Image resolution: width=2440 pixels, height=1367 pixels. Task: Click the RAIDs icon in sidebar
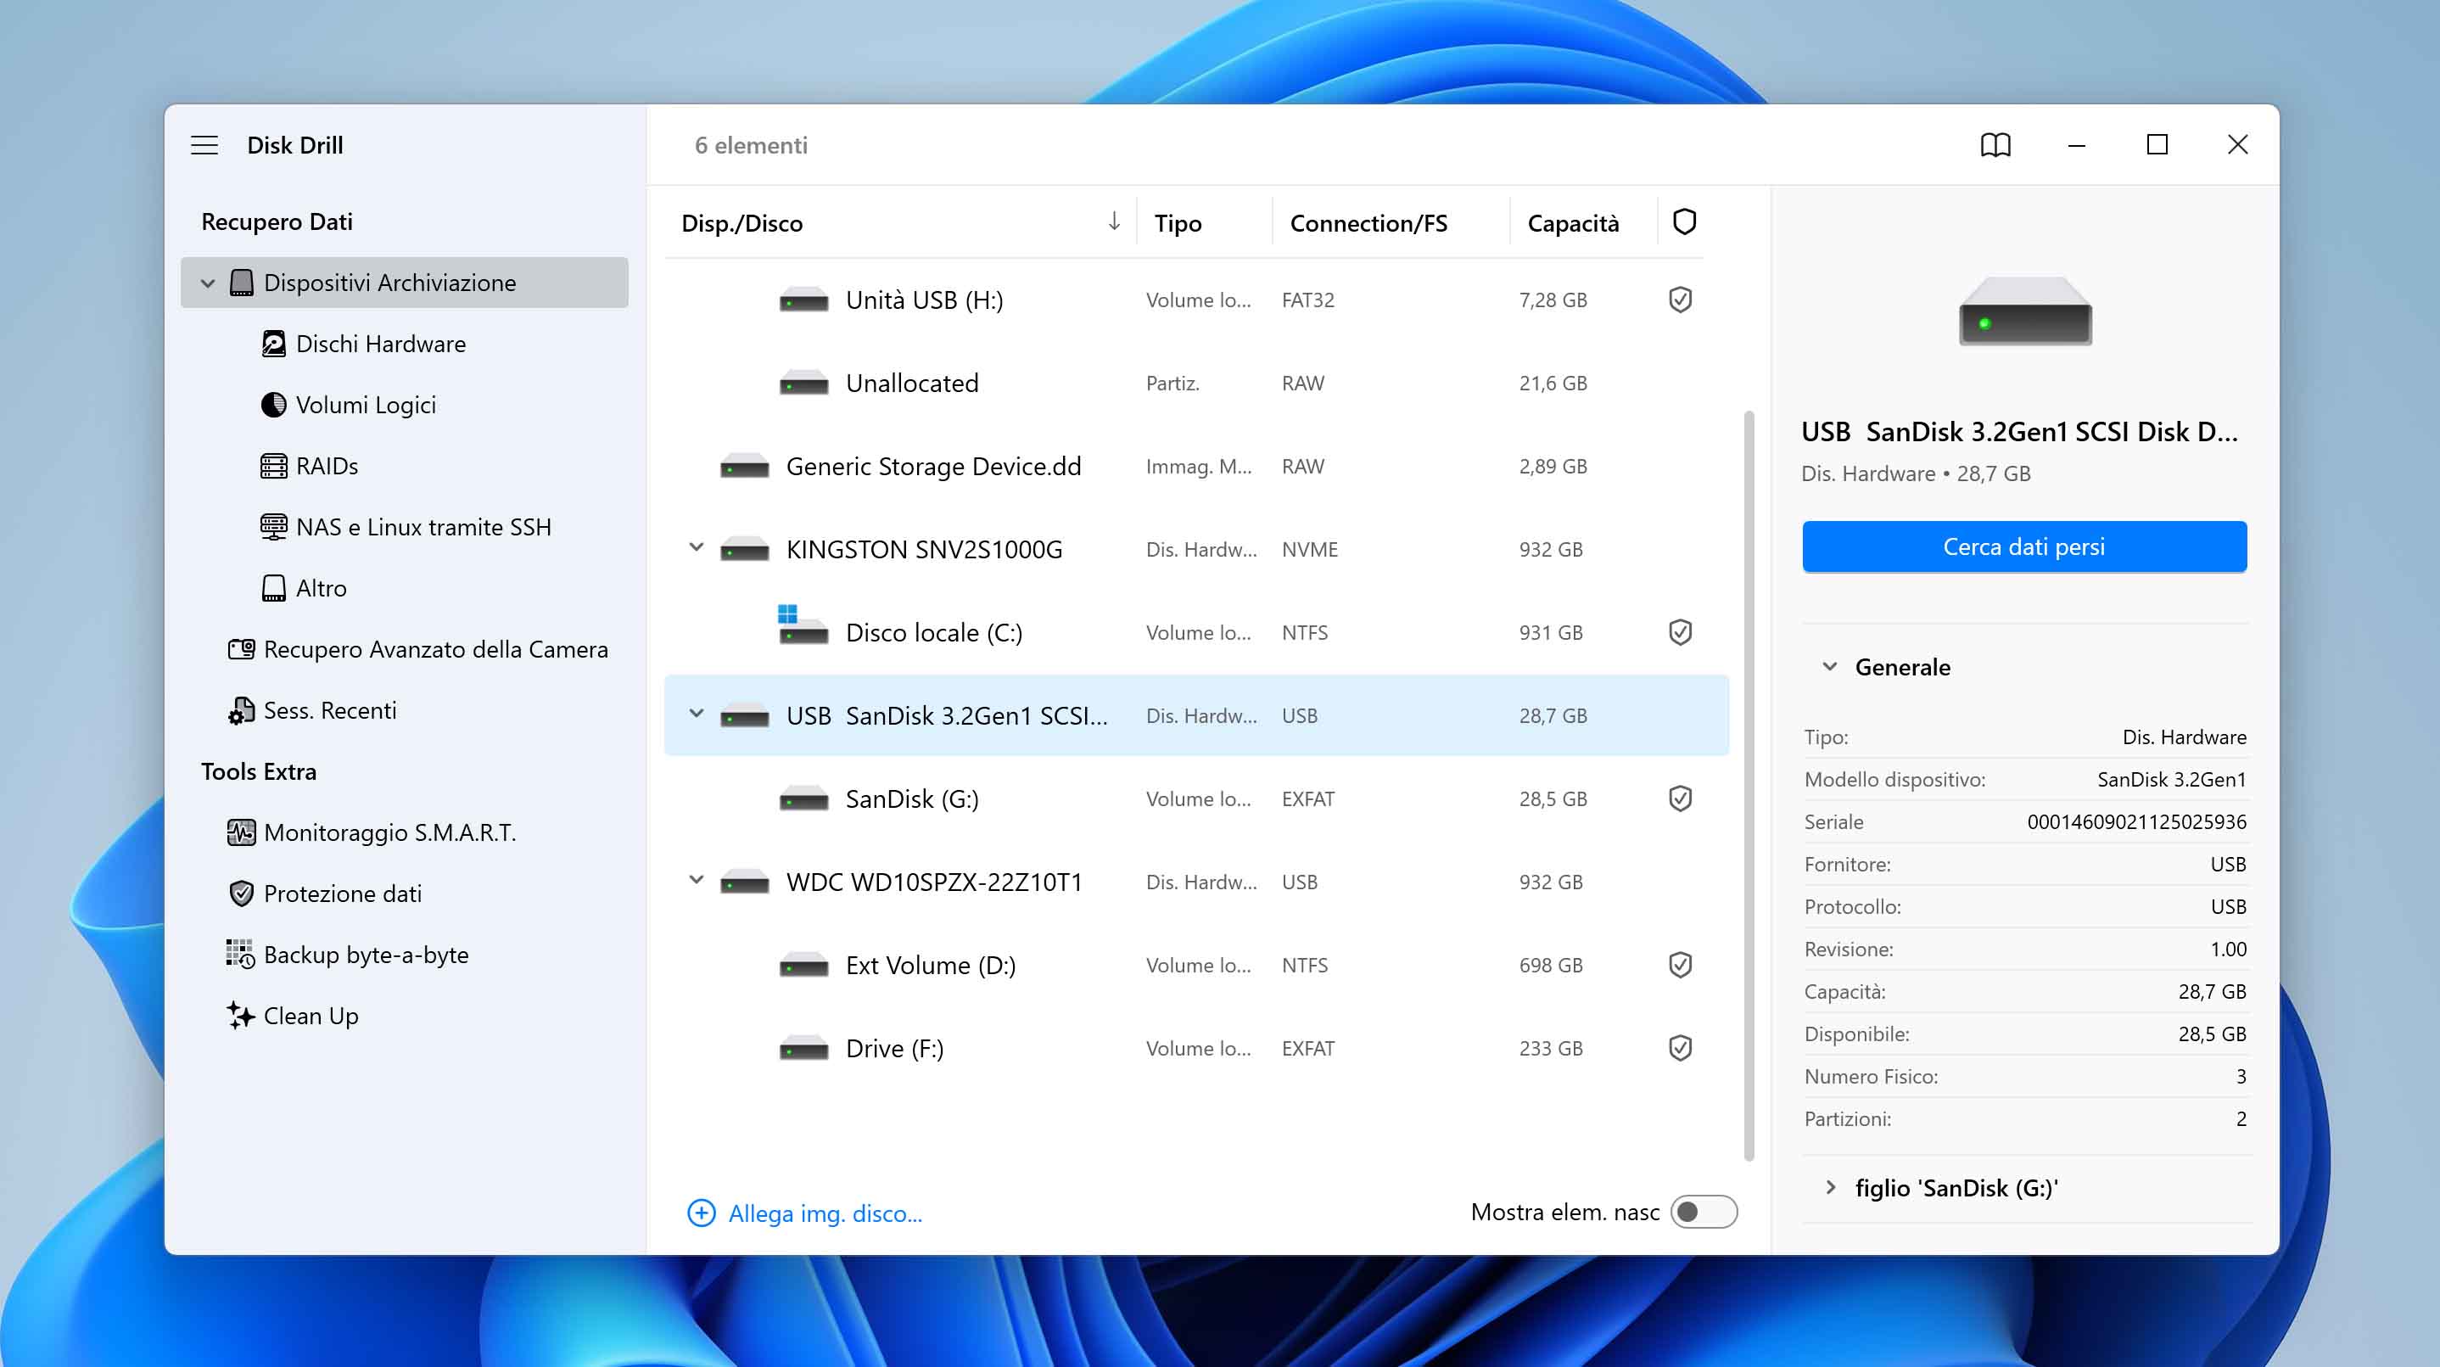coord(274,466)
